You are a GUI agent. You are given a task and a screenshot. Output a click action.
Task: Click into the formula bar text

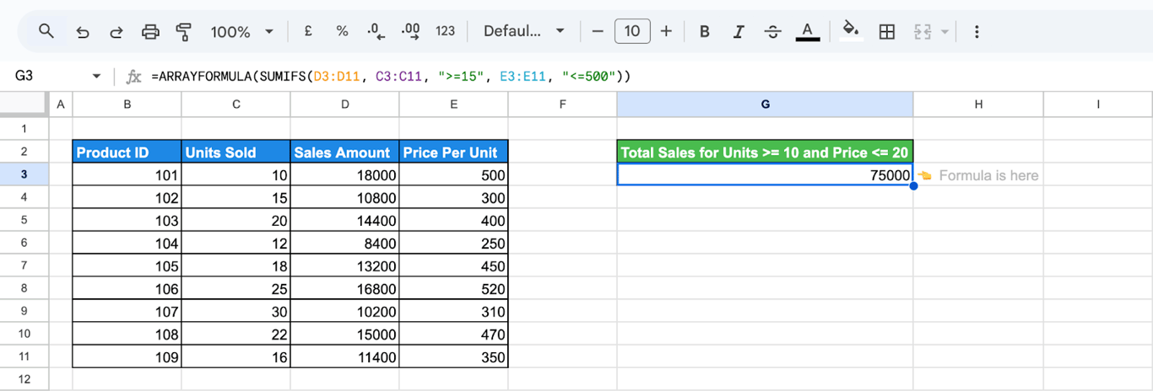click(391, 77)
